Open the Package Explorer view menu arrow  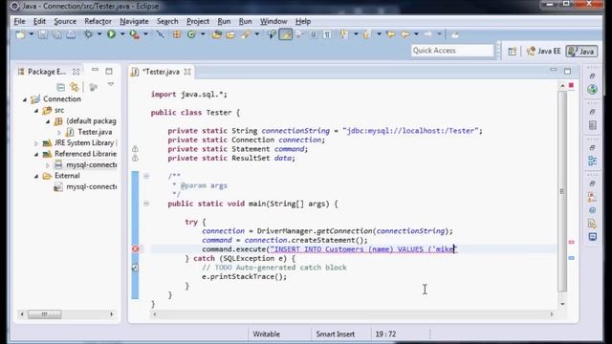(111, 85)
